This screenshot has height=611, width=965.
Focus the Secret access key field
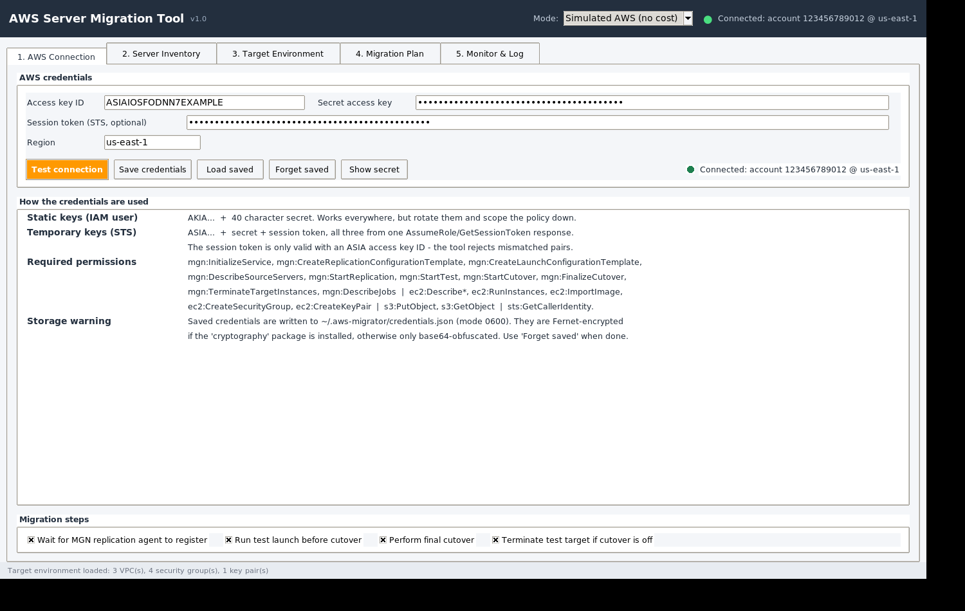652,102
